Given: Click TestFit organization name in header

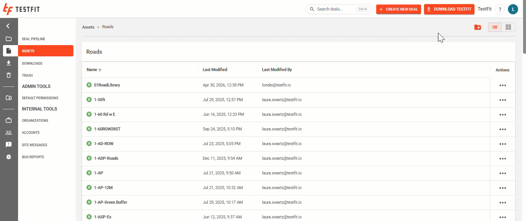Looking at the screenshot, I should [x=485, y=9].
